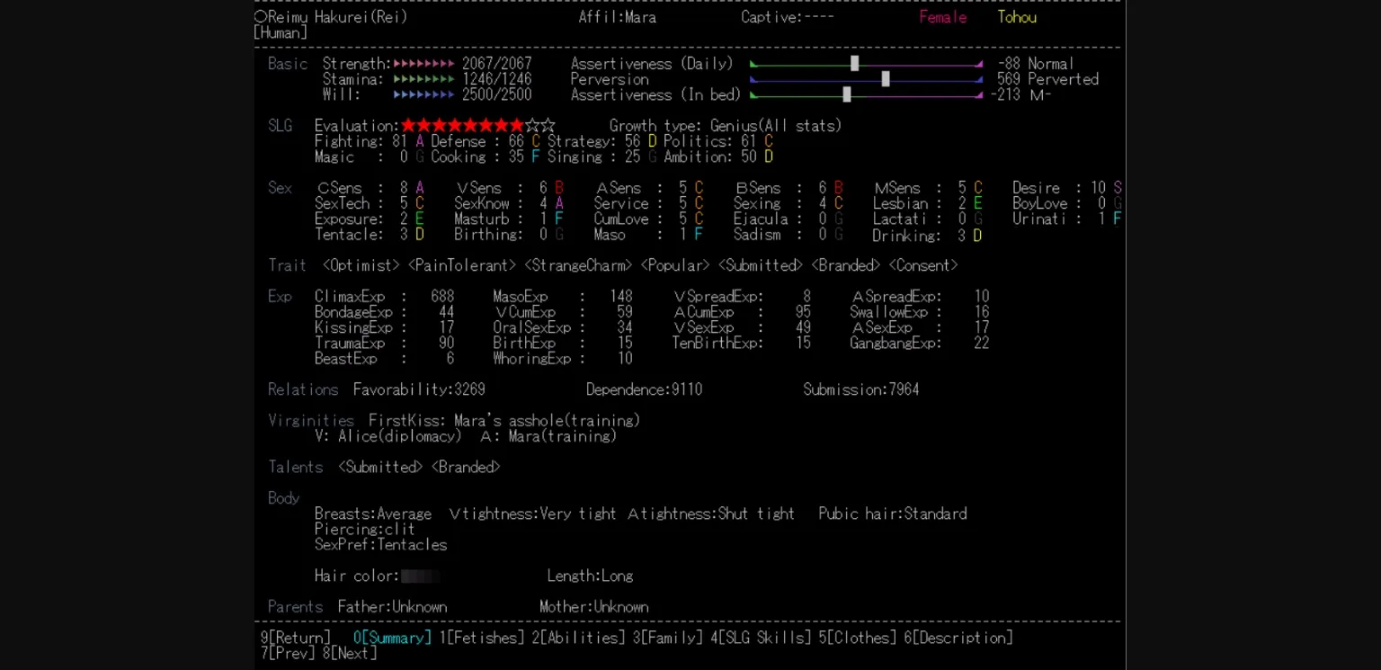1381x670 pixels.
Task: Go to the Next character
Action: click(350, 654)
